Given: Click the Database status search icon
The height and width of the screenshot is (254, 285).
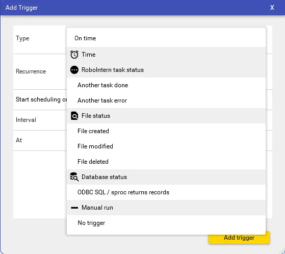Looking at the screenshot, I should click(x=74, y=176).
